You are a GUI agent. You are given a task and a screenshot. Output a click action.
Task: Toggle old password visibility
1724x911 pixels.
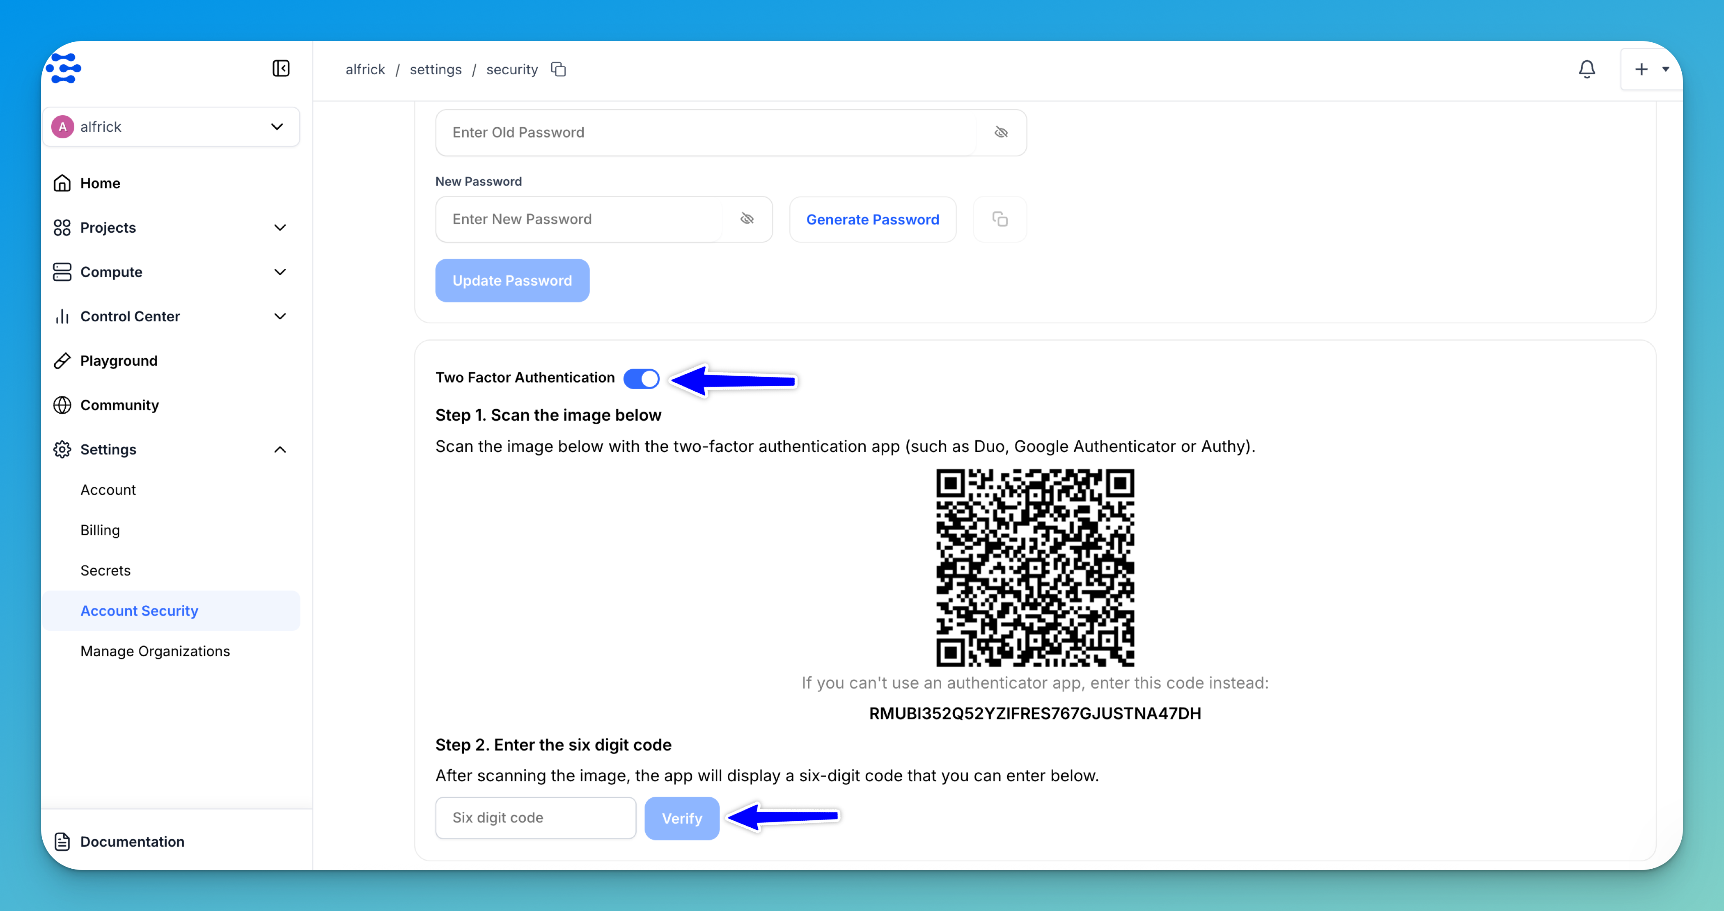1001,133
